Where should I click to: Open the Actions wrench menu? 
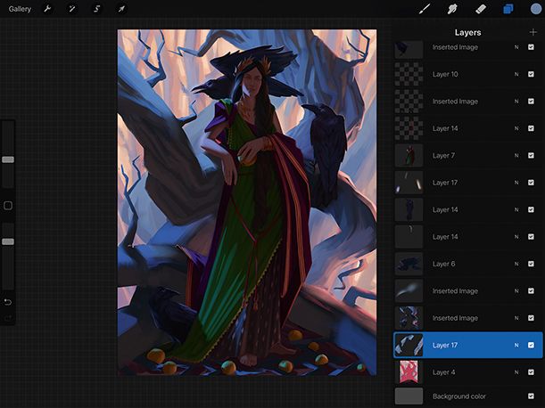[47, 9]
